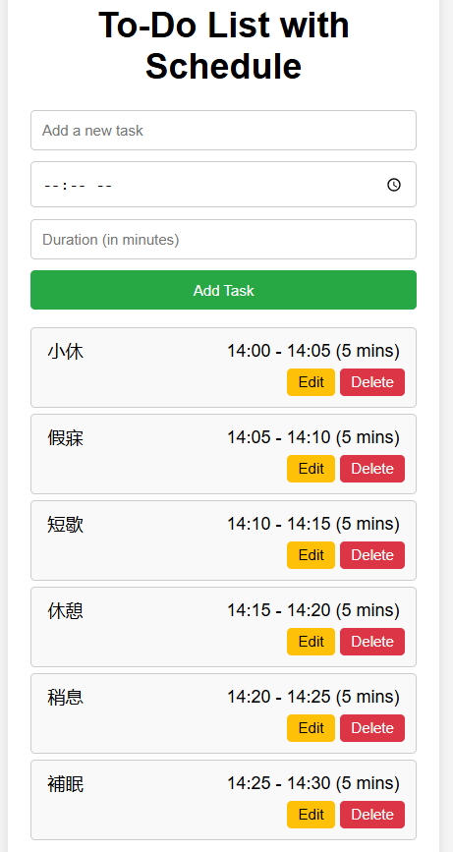Focus the Duration in minutes field
Screen dimensions: 453x852
(x=223, y=240)
